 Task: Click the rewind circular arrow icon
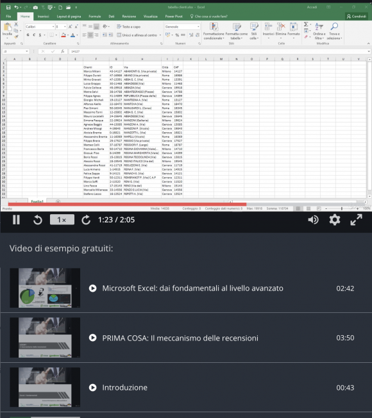38,220
